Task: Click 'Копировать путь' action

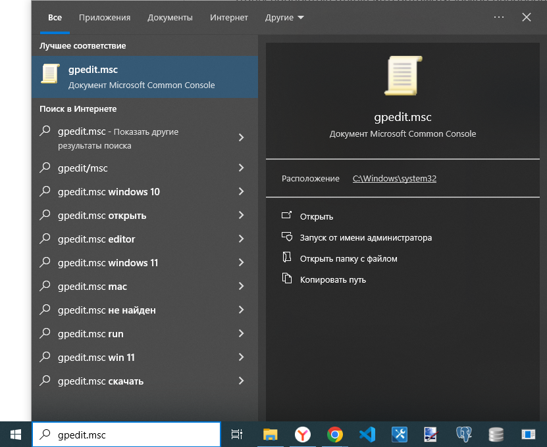Action: click(x=332, y=280)
